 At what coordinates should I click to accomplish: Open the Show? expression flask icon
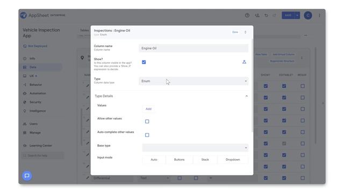pos(244,62)
